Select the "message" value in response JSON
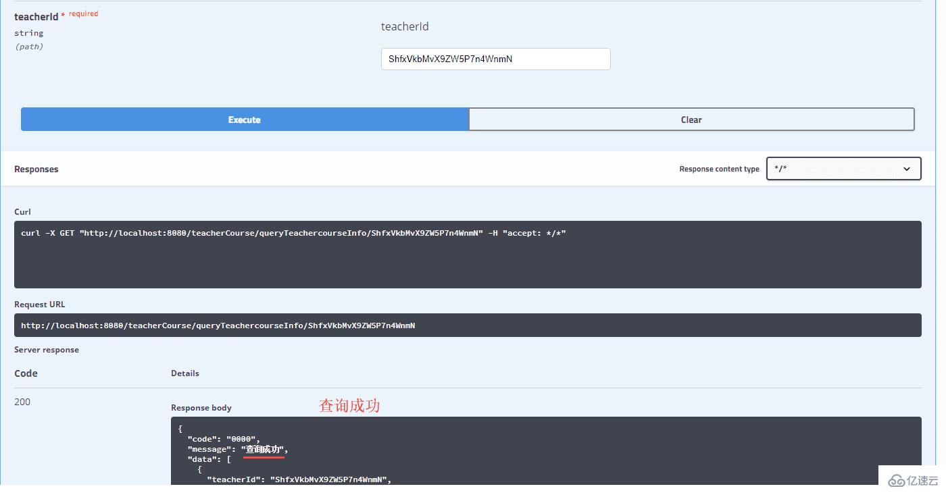946x495 pixels. 264,449
